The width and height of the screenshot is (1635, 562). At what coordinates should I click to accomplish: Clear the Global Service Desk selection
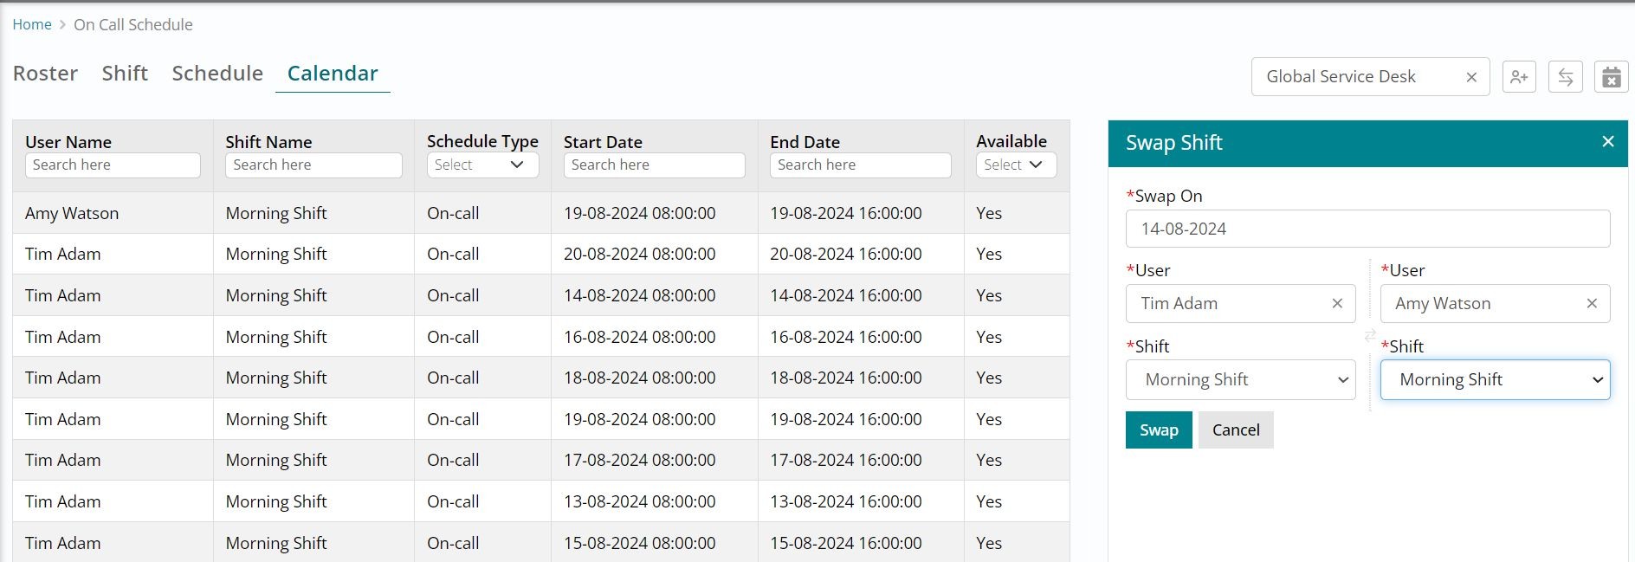click(x=1471, y=77)
